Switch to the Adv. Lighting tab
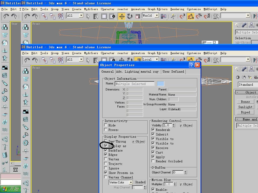The height and width of the screenshot is (193, 258). (127, 72)
